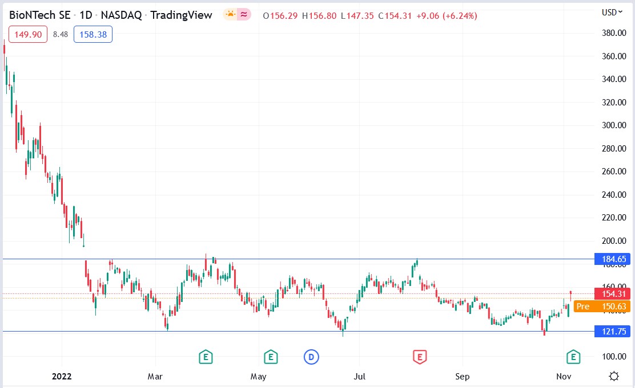Click the May label on time axis

[258, 377]
